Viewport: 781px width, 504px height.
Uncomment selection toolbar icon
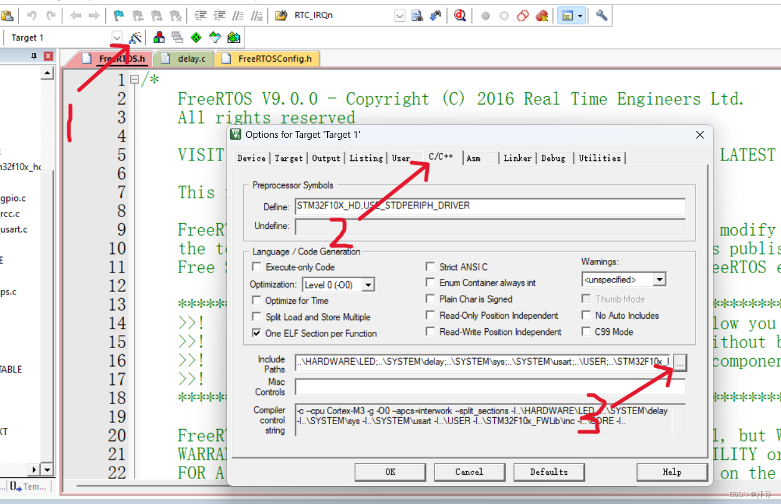[x=257, y=15]
